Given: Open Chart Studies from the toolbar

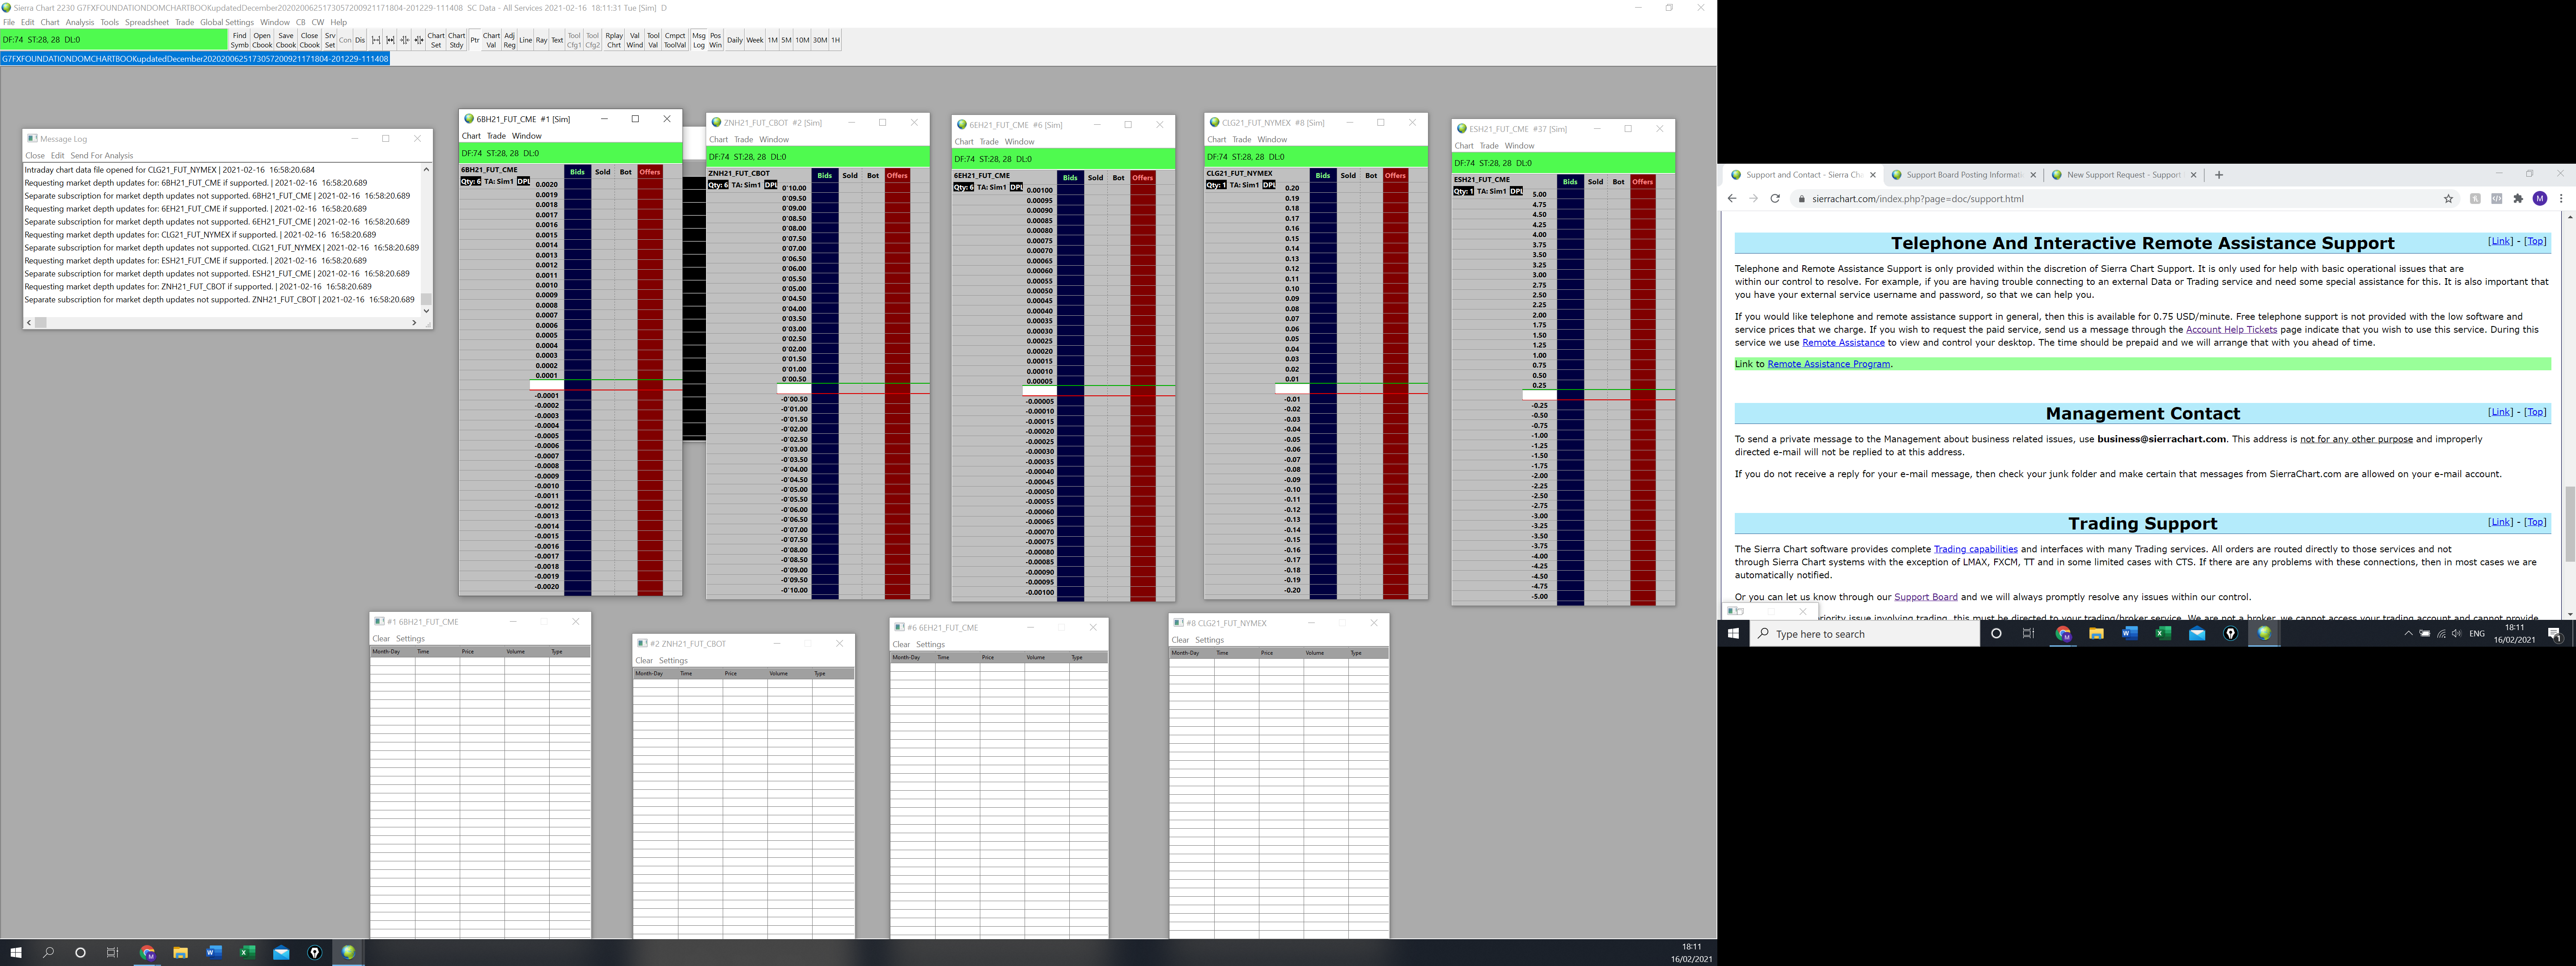Looking at the screenshot, I should point(456,40).
